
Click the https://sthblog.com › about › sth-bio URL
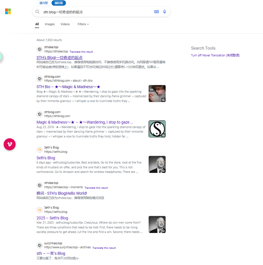tap(68, 80)
